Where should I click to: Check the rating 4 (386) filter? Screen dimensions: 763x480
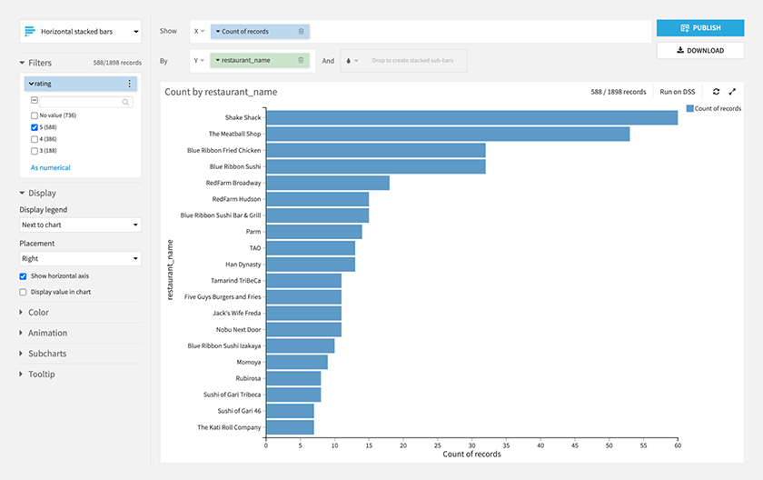[x=35, y=139]
